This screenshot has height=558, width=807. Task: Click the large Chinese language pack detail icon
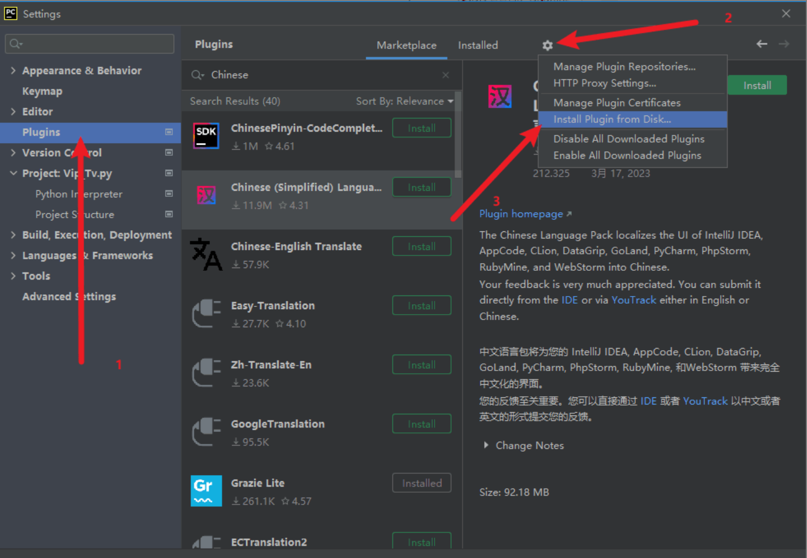(x=500, y=96)
